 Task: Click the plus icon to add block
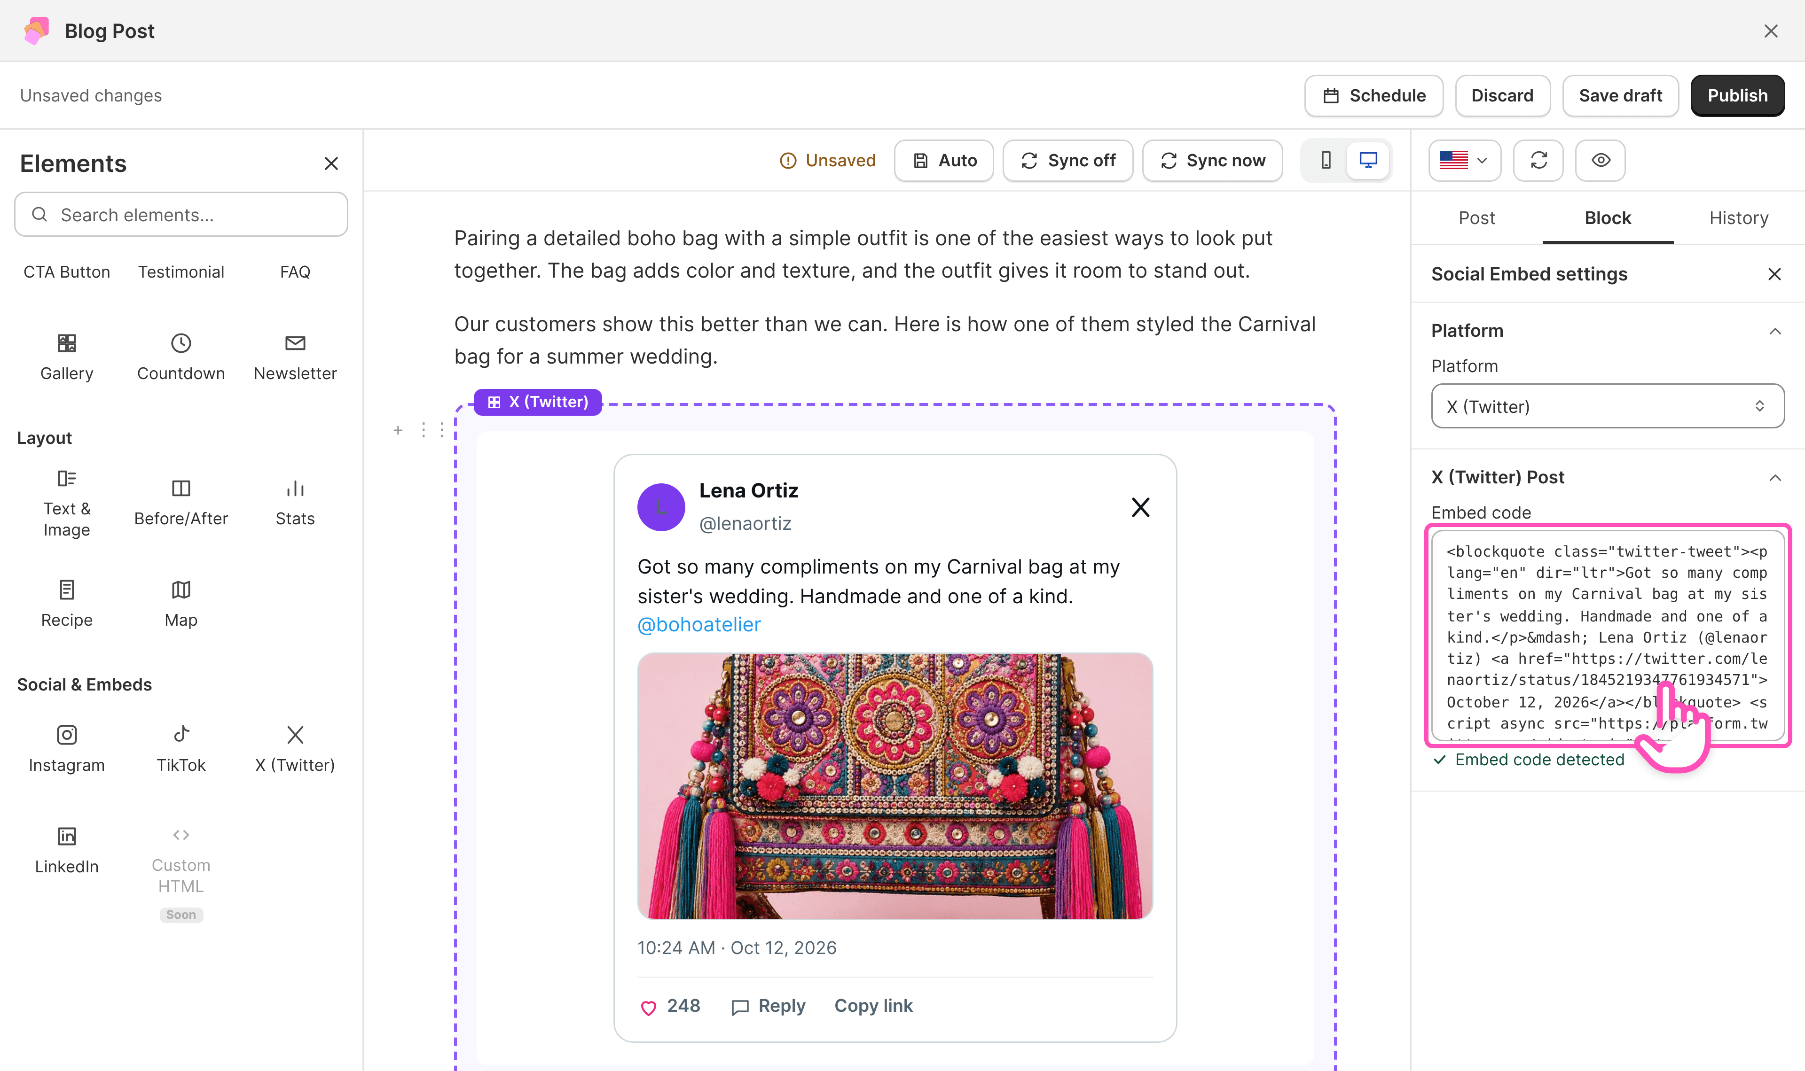(398, 430)
